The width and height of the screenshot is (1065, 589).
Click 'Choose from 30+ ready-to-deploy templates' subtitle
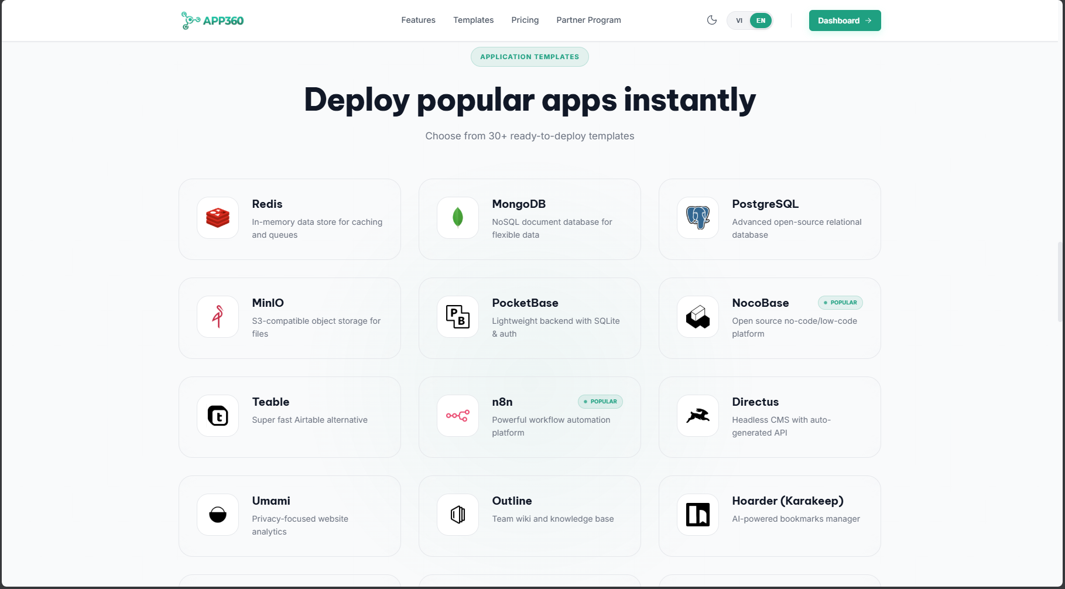530,136
